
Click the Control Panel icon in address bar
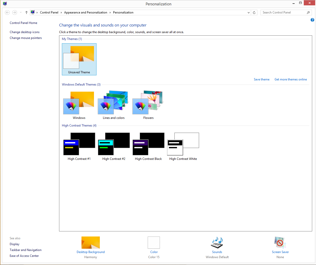coord(33,12)
